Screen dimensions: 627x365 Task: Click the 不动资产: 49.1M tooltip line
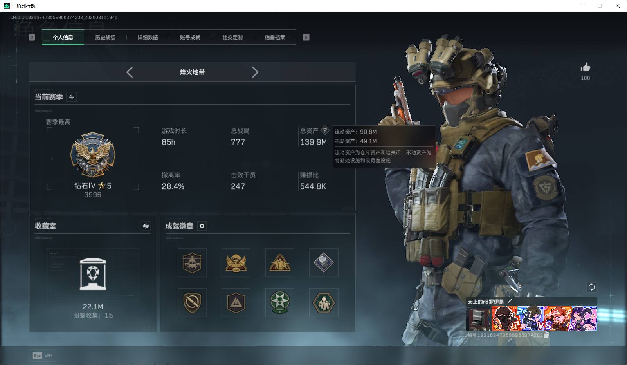pyautogui.click(x=356, y=141)
